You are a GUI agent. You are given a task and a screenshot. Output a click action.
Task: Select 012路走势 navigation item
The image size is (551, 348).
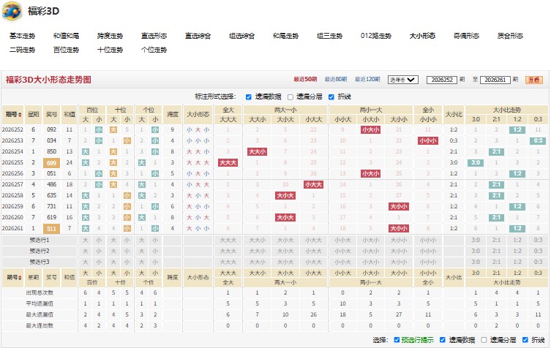tap(376, 36)
